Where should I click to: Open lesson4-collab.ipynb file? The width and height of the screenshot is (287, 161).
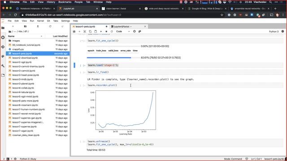[38, 88]
